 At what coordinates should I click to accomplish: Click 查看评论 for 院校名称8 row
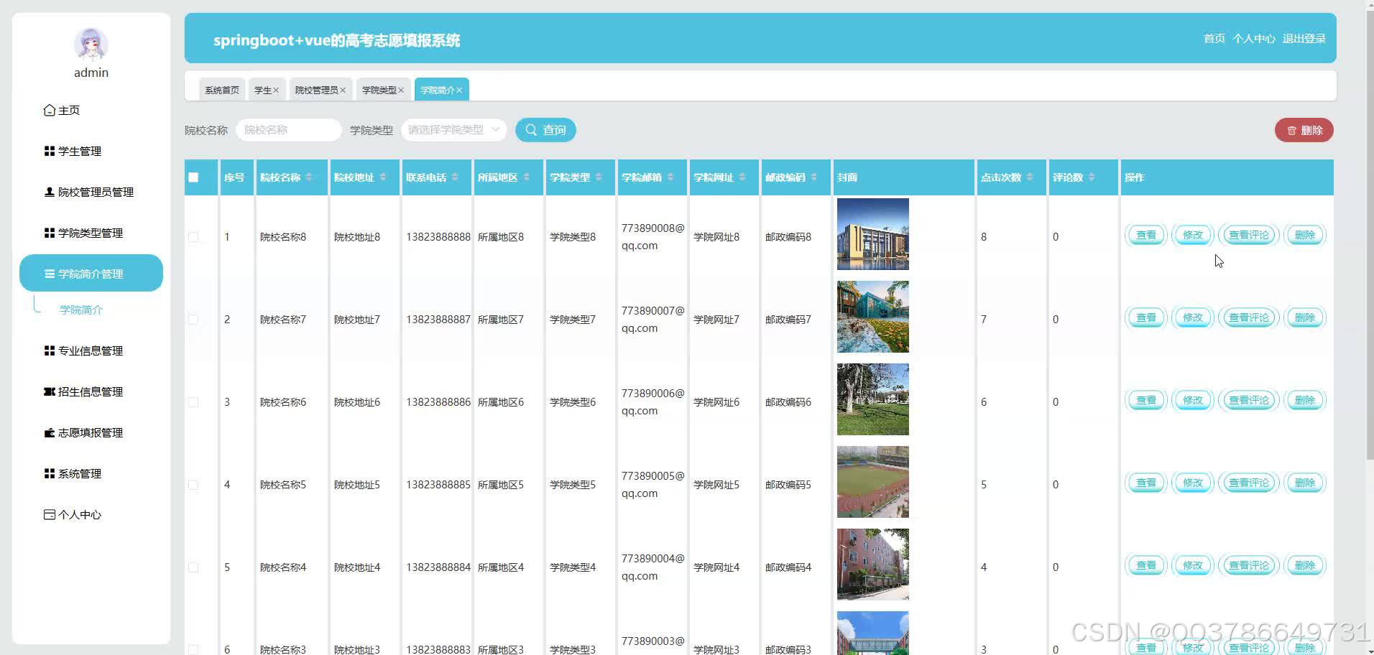click(x=1249, y=236)
